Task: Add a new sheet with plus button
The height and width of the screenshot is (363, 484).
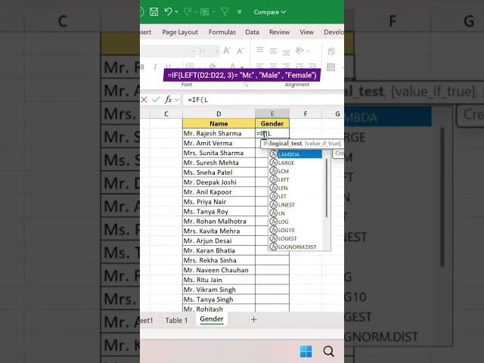Action: pos(254,320)
